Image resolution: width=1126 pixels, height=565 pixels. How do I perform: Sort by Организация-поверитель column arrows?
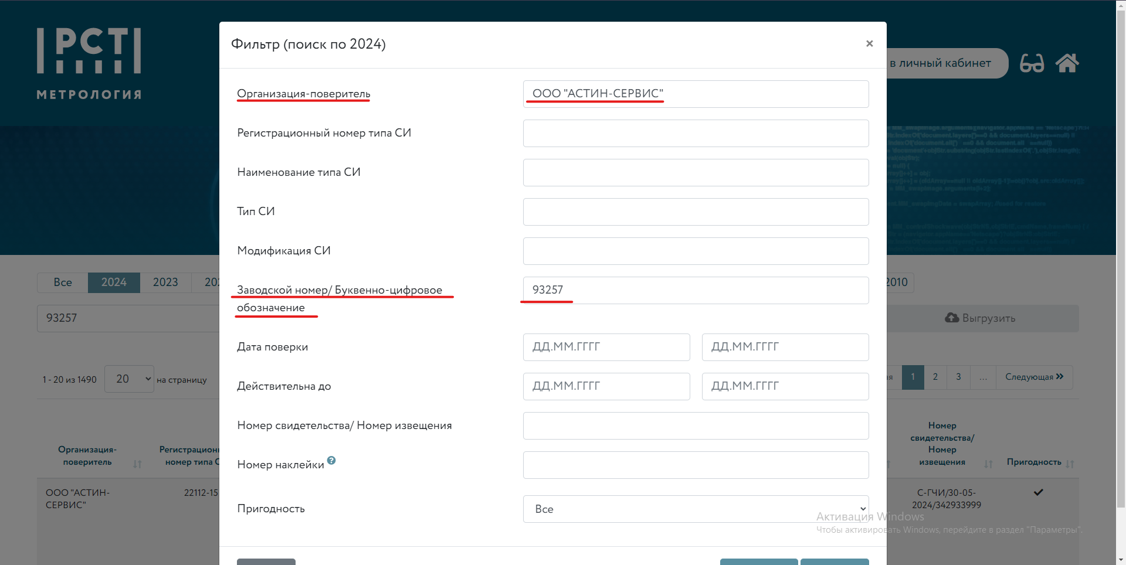137,464
